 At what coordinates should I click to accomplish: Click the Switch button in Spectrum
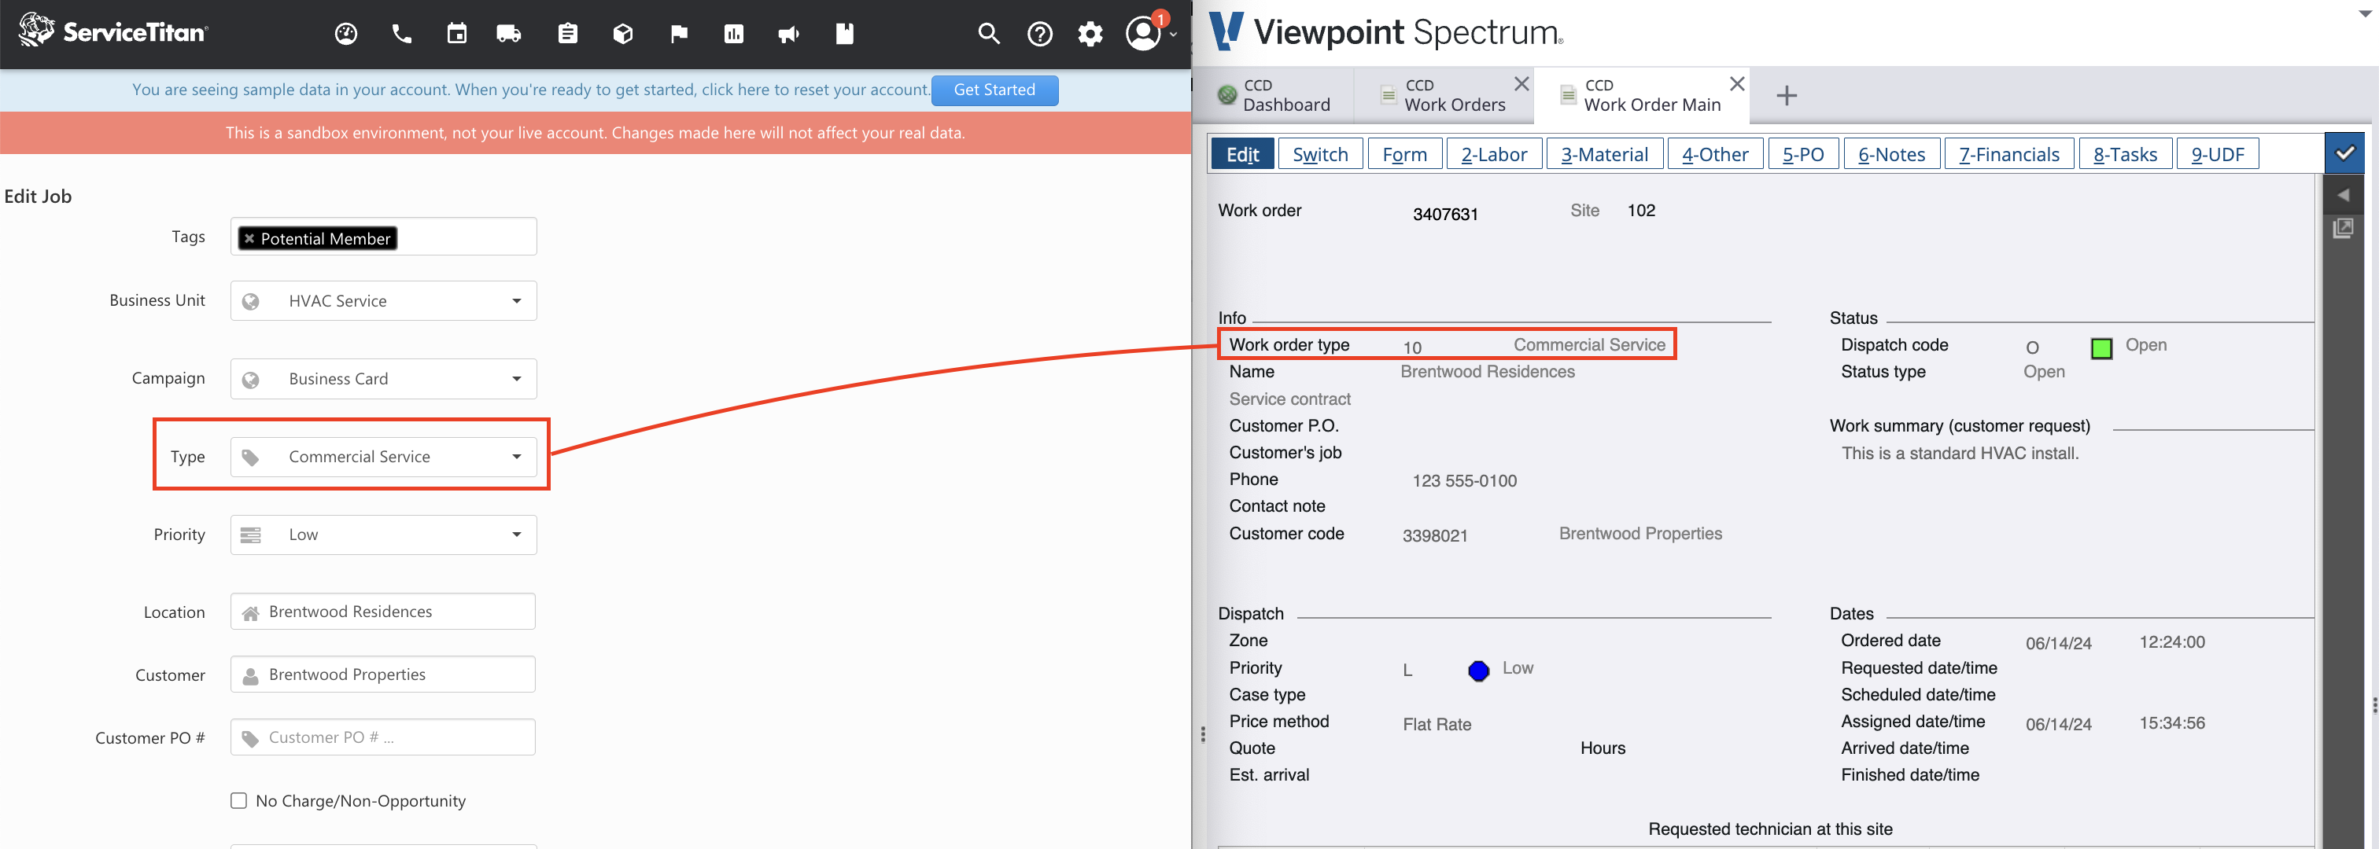(x=1320, y=154)
